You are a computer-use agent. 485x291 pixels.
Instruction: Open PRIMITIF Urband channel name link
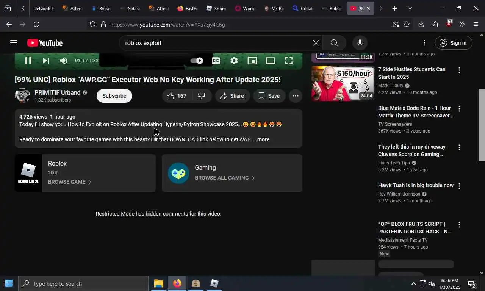coord(58,92)
